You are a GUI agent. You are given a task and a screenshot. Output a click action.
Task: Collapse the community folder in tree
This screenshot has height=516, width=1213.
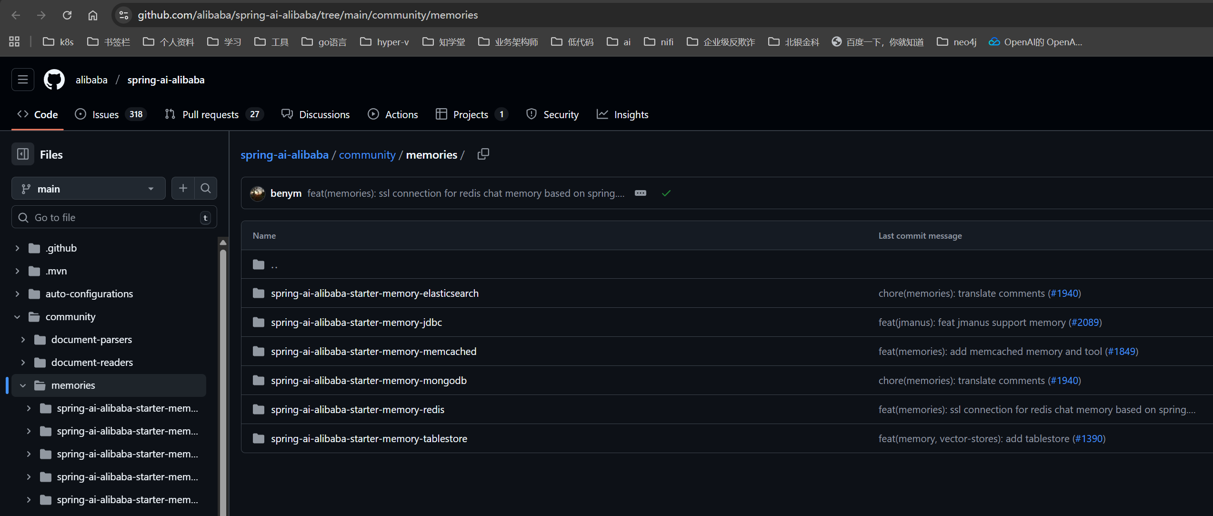[17, 317]
